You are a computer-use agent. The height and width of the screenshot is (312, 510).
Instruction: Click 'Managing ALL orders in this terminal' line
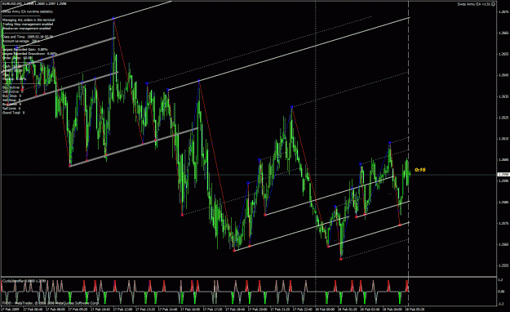pos(29,20)
